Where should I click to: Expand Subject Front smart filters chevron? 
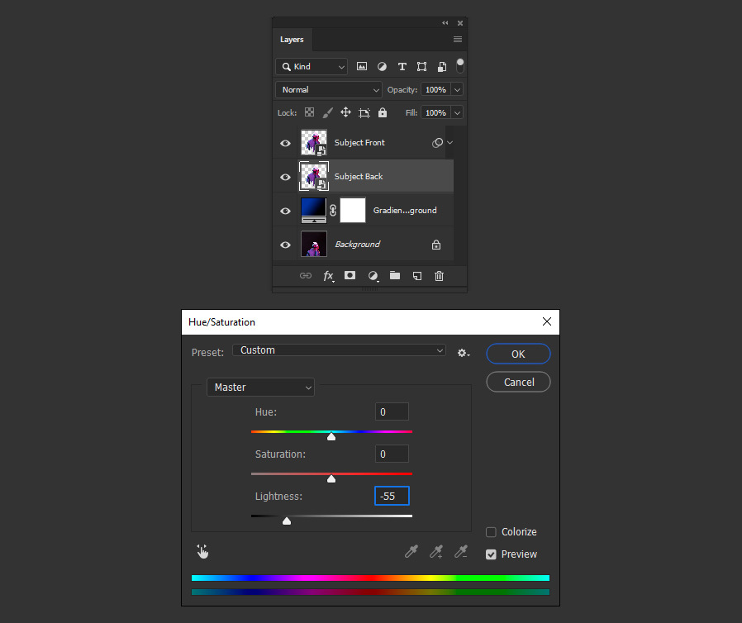click(450, 142)
